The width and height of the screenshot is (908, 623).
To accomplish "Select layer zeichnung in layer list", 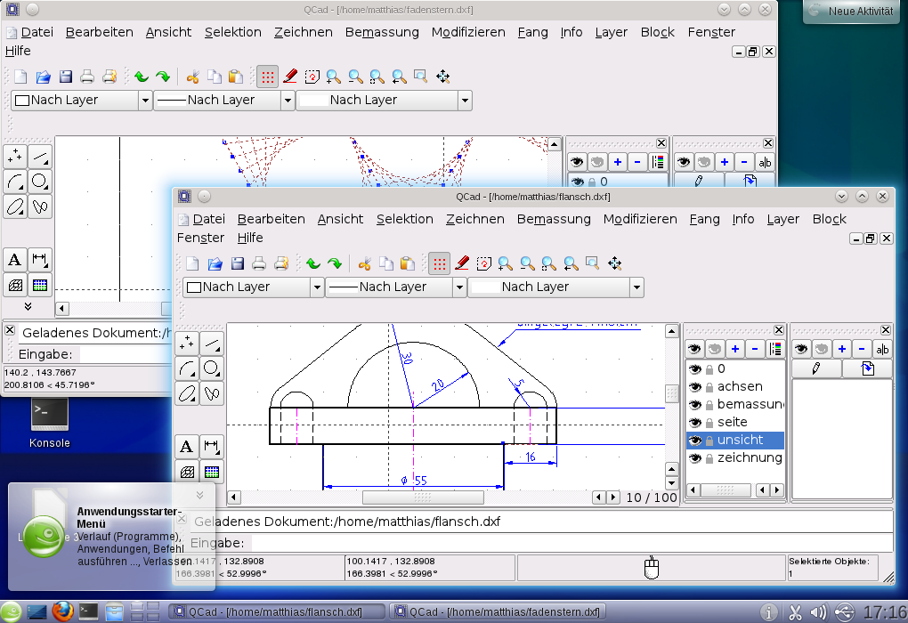I will [750, 458].
